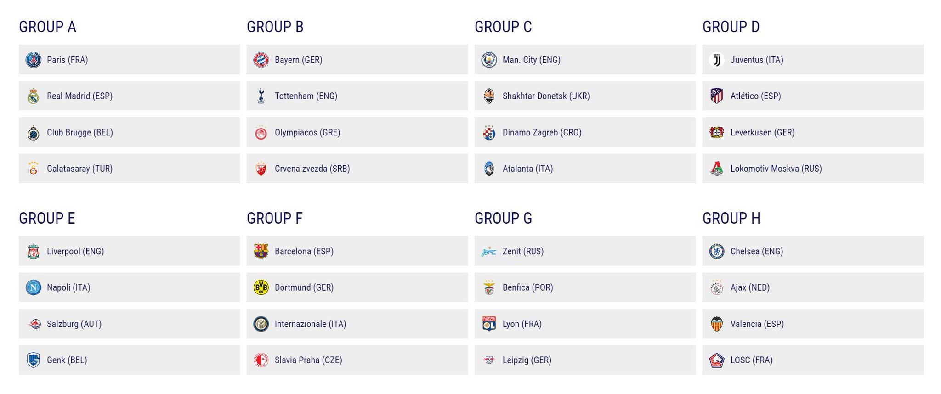
Task: Click the GROUP A heading
Action: 47,27
